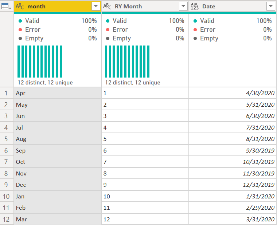
Task: Click the month column distribution chart
Action: click(x=40, y=62)
